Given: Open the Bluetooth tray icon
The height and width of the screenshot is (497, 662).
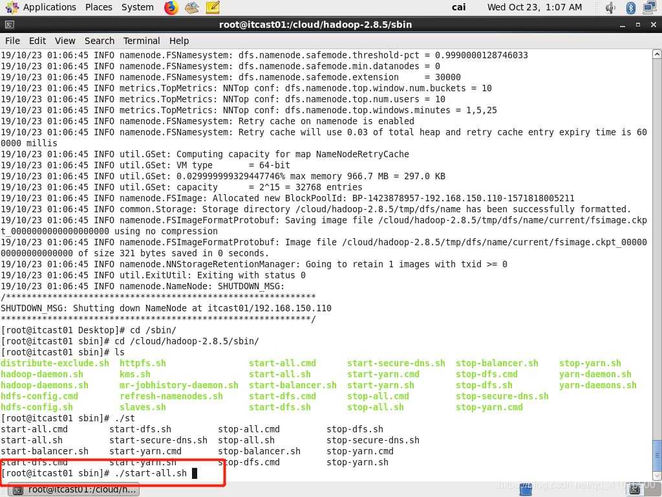Looking at the screenshot, I should [x=630, y=8].
